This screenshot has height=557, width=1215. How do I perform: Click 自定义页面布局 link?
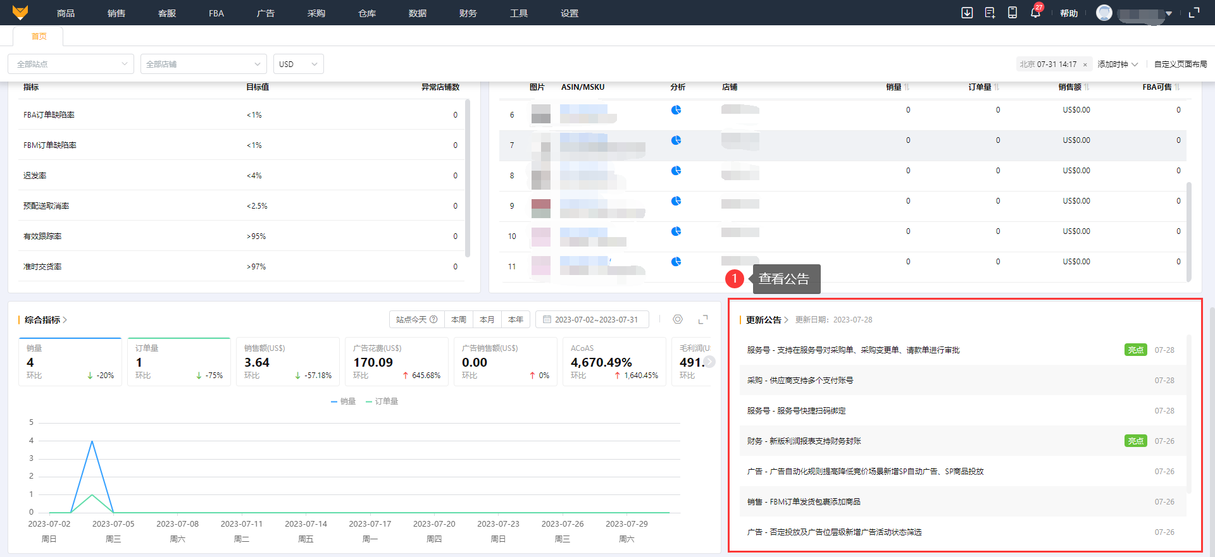tap(1180, 64)
